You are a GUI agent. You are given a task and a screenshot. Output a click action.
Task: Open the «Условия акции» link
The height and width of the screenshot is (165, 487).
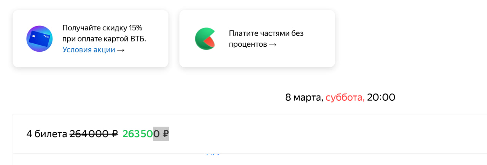click(89, 50)
